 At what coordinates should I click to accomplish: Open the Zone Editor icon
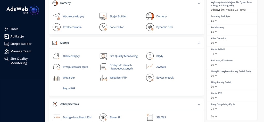103,27
